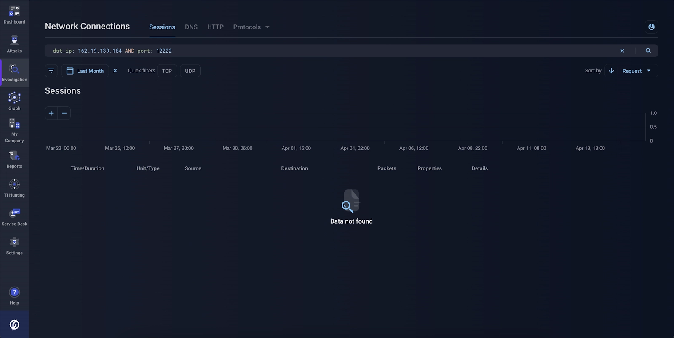Image resolution: width=674 pixels, height=338 pixels.
Task: Run the query with search icon
Action: pyautogui.click(x=648, y=51)
